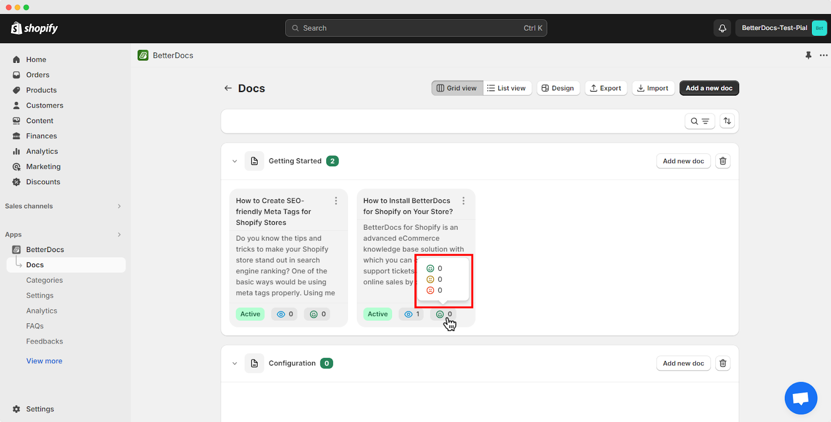This screenshot has width=831, height=422.
Task: Open Feedbacks in BetterDocs sidebar
Action: [x=45, y=341]
